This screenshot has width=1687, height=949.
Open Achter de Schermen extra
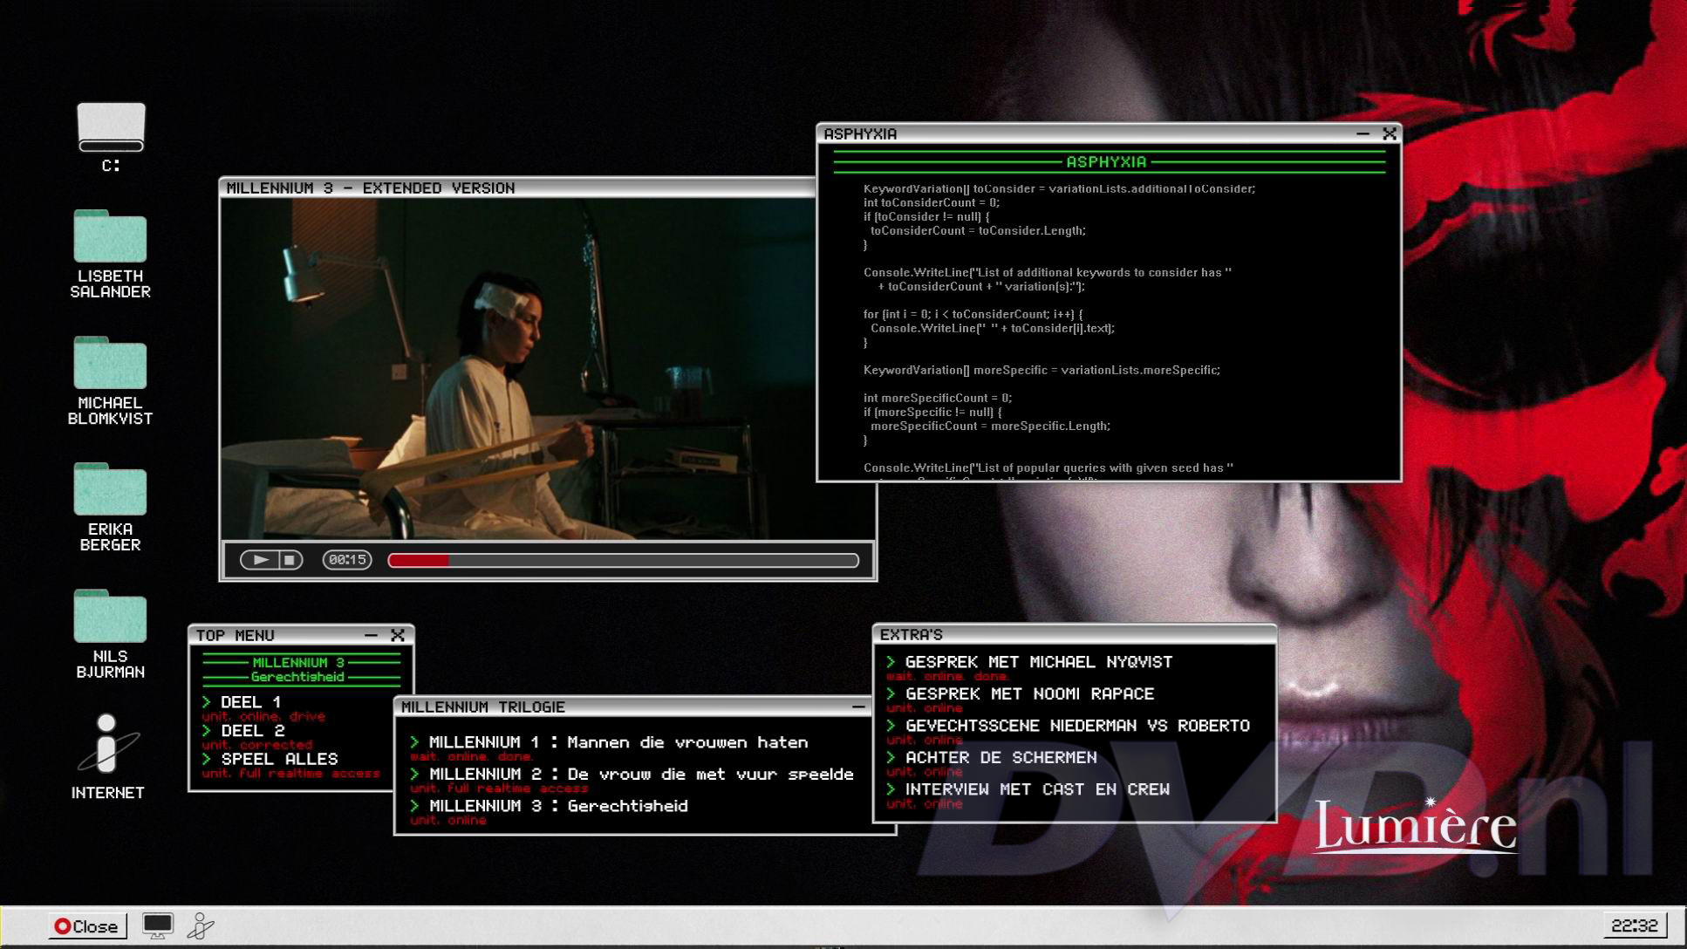coord(992,757)
